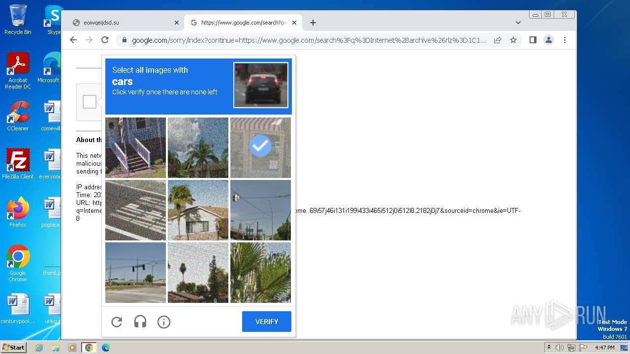Viewport: 630px width, 354px height.
Task: Open File Explorer from taskbar
Action: point(56,348)
